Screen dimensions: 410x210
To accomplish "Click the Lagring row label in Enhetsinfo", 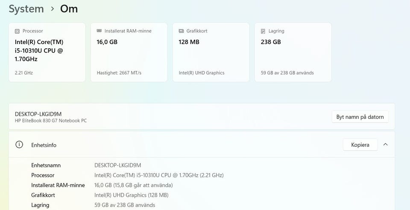I will pos(40,205).
